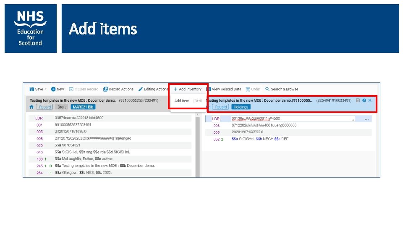Click the blue info icon in holdings header
Screen dimensions: 403x227
364,100
